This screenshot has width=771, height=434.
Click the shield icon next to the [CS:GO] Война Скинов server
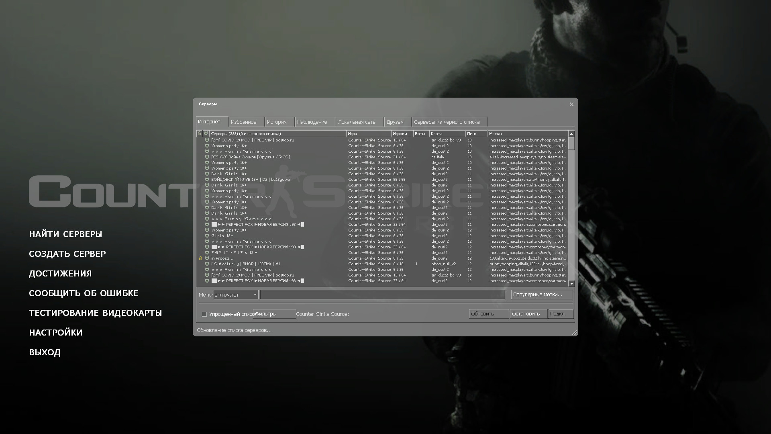click(207, 157)
